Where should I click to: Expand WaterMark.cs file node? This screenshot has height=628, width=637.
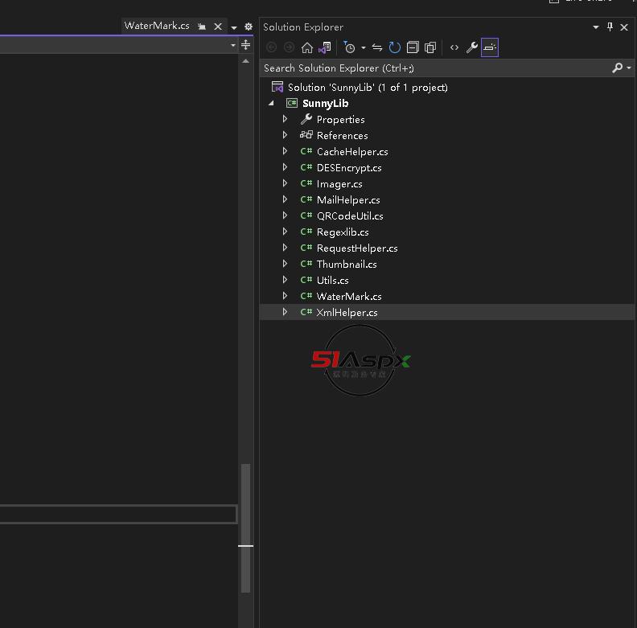coord(285,296)
